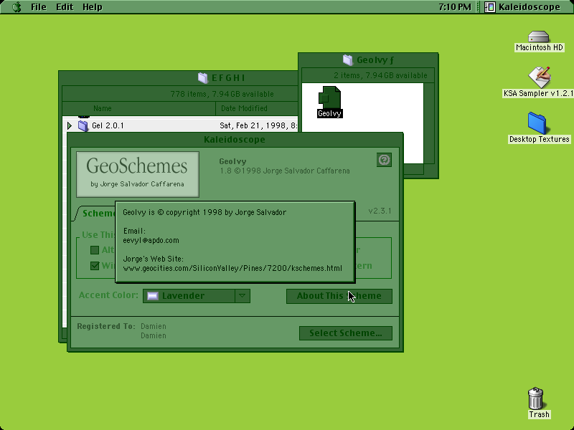This screenshot has width=574, height=430.
Task: Select the KSA Sampler v1.2.1 icon
Action: tap(540, 77)
